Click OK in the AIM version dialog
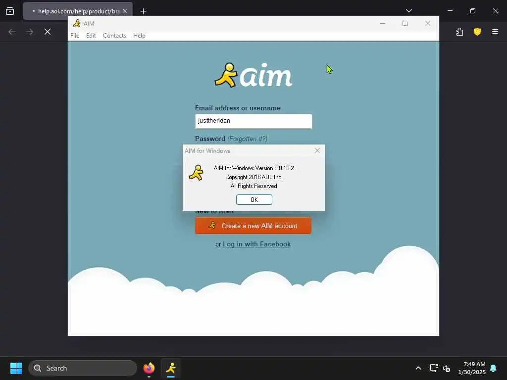The image size is (507, 380). (254, 200)
